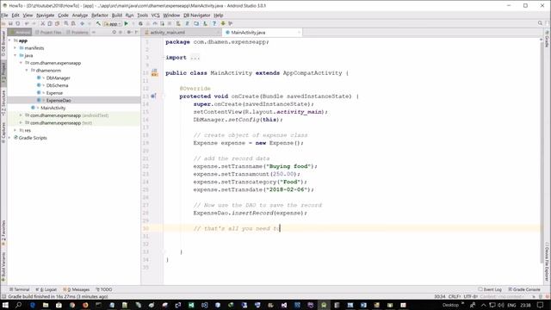The image size is (551, 310).
Task: Click the Find magnifier toolbar icon
Action: (x=66, y=23)
